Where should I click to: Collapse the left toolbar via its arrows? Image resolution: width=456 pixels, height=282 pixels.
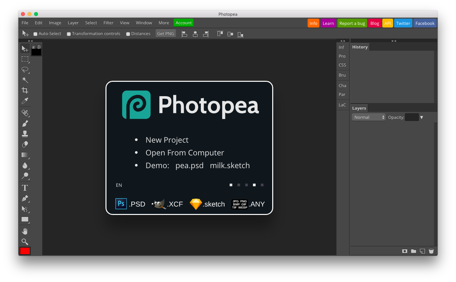click(x=30, y=41)
